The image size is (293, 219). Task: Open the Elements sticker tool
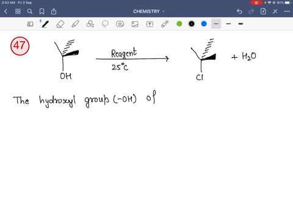[x=120, y=24]
